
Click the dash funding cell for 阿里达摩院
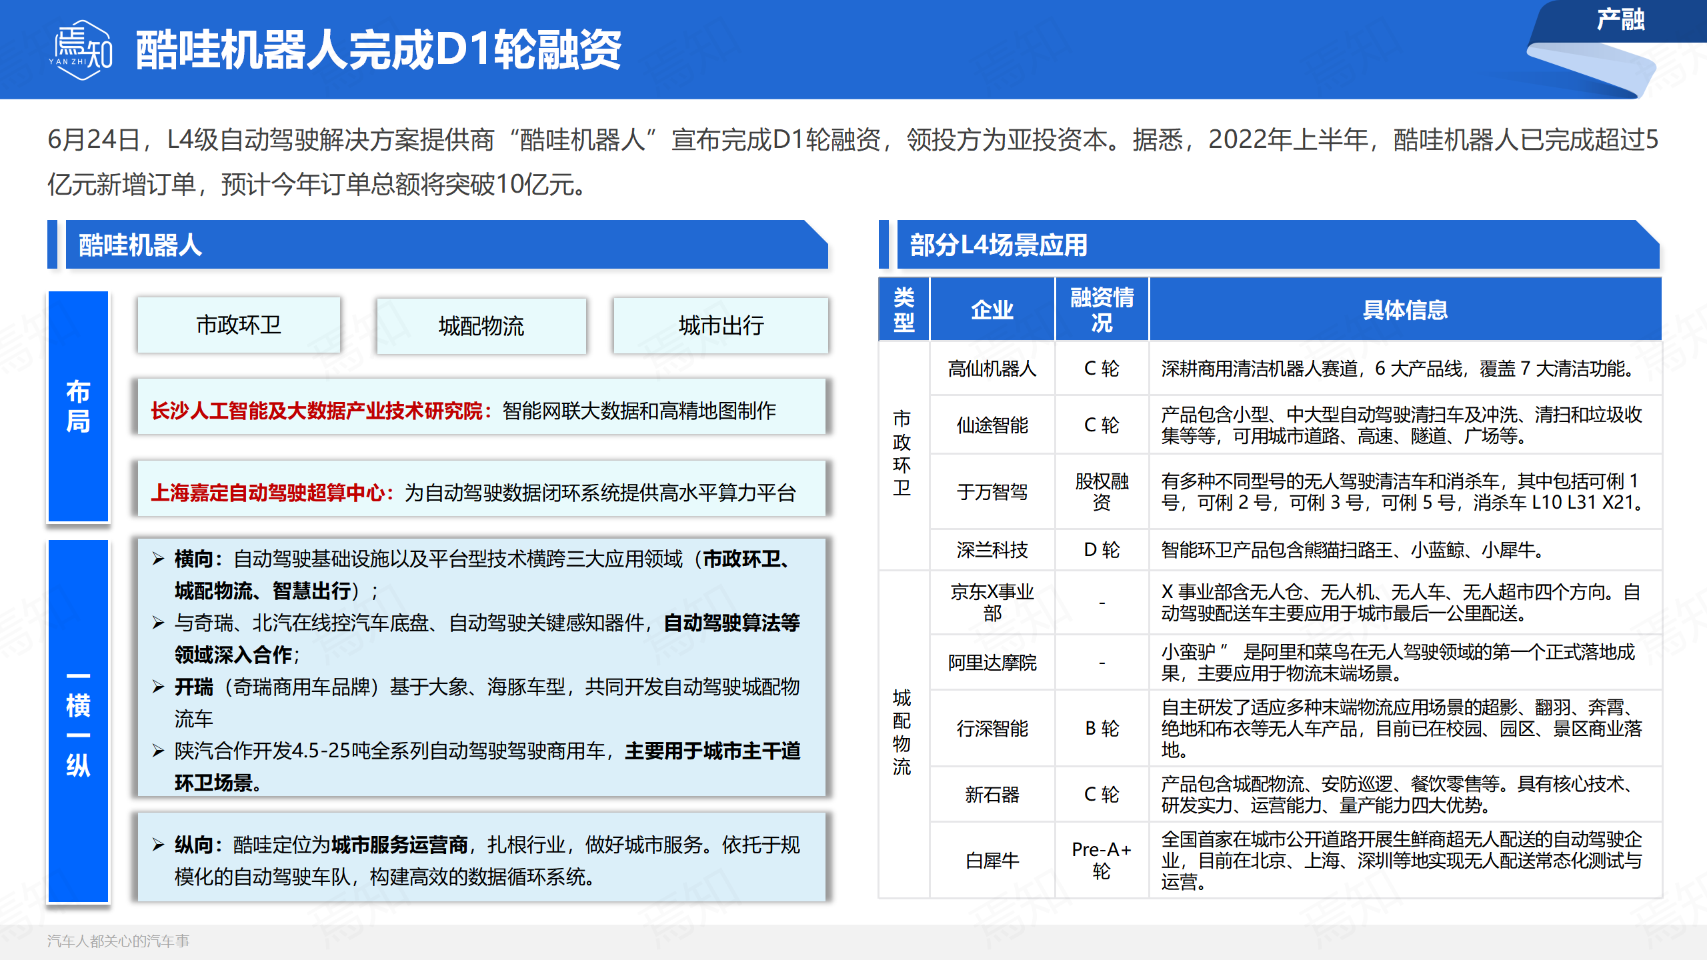coord(1102,662)
